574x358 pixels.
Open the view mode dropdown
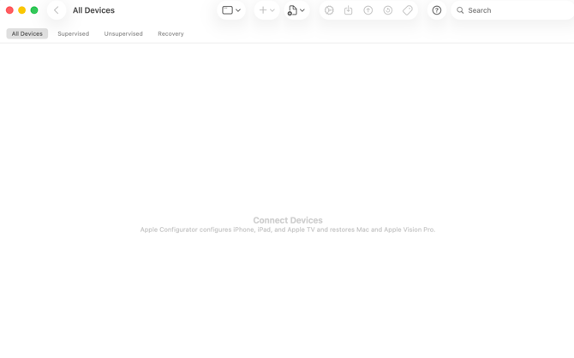pyautogui.click(x=231, y=10)
